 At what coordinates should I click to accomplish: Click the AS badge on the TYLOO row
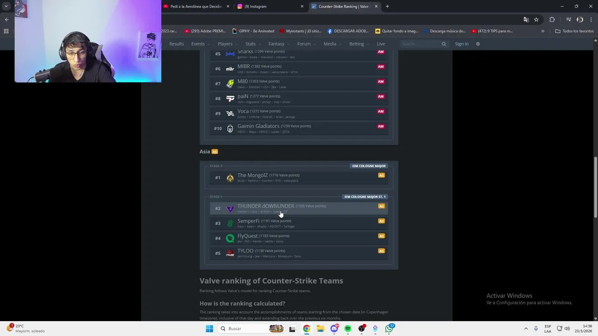tap(381, 251)
